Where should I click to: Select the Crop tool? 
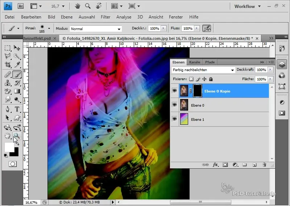click(x=7, y=65)
